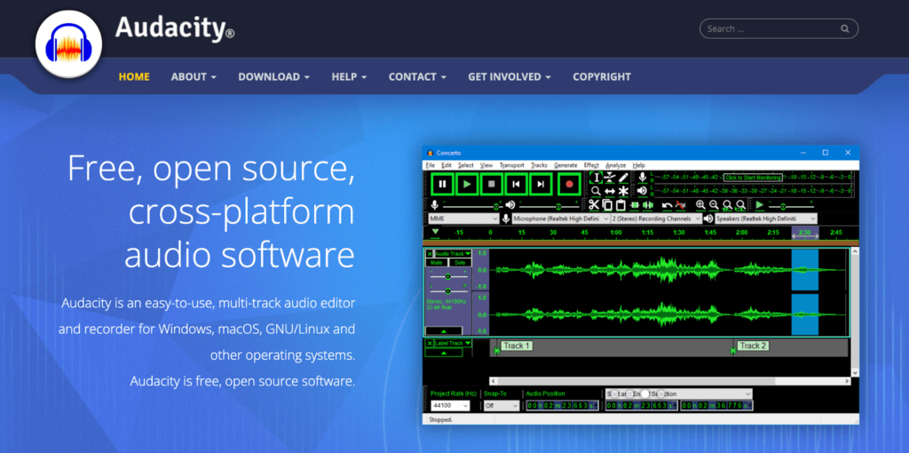The width and height of the screenshot is (909, 453).
Task: Toggle Solo on the Audio Track
Action: pos(461,263)
